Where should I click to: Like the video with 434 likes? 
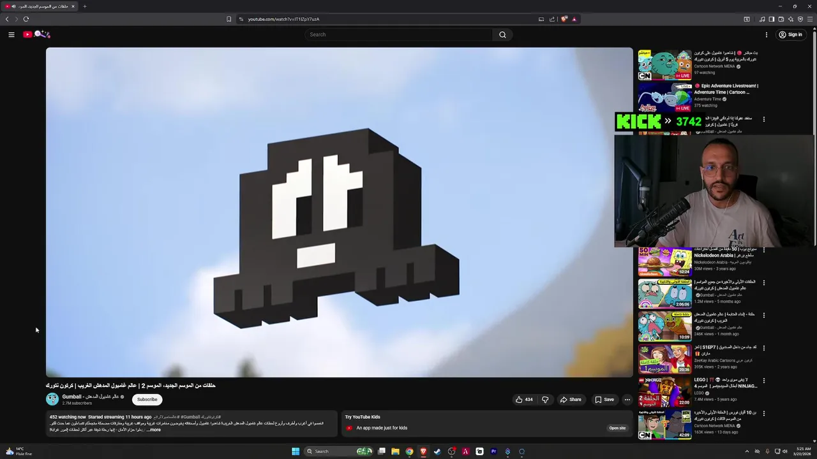point(524,400)
